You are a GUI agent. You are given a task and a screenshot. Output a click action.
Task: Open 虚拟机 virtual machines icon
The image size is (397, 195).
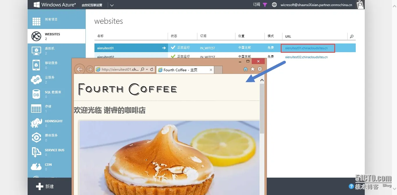(36, 51)
